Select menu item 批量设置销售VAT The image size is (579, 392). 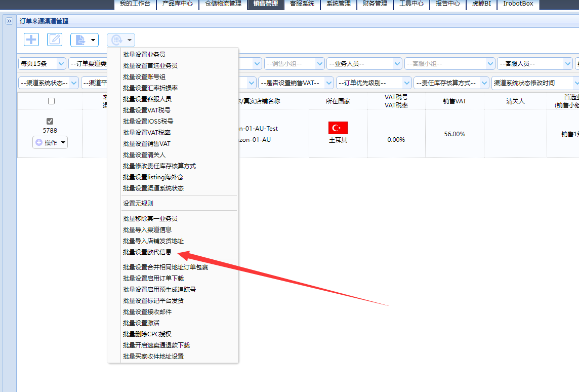[x=147, y=143]
